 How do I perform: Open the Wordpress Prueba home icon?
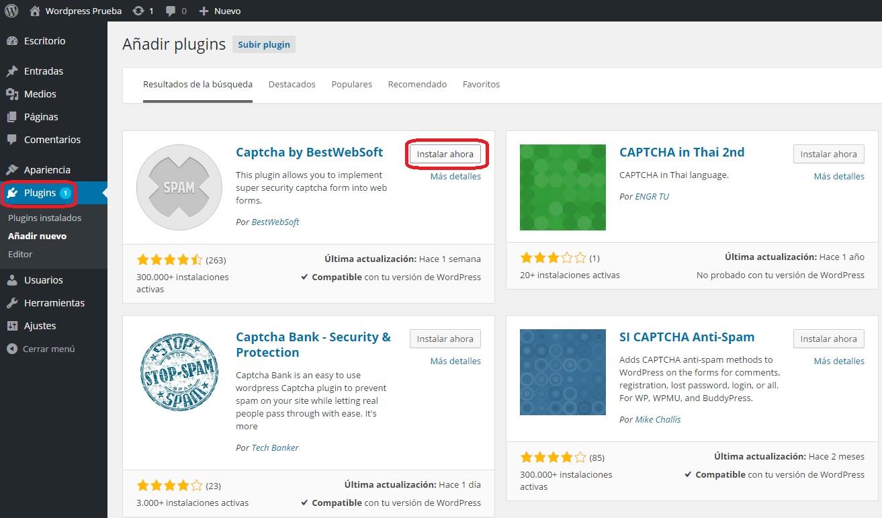point(35,11)
